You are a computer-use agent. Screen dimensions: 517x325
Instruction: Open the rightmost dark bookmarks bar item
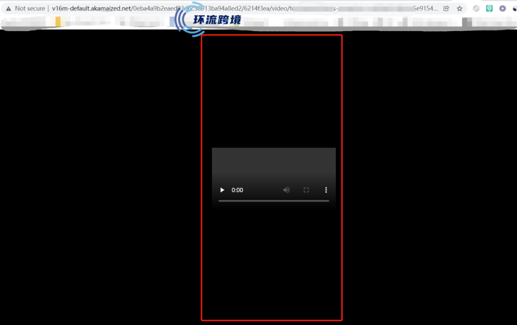[x=467, y=22]
